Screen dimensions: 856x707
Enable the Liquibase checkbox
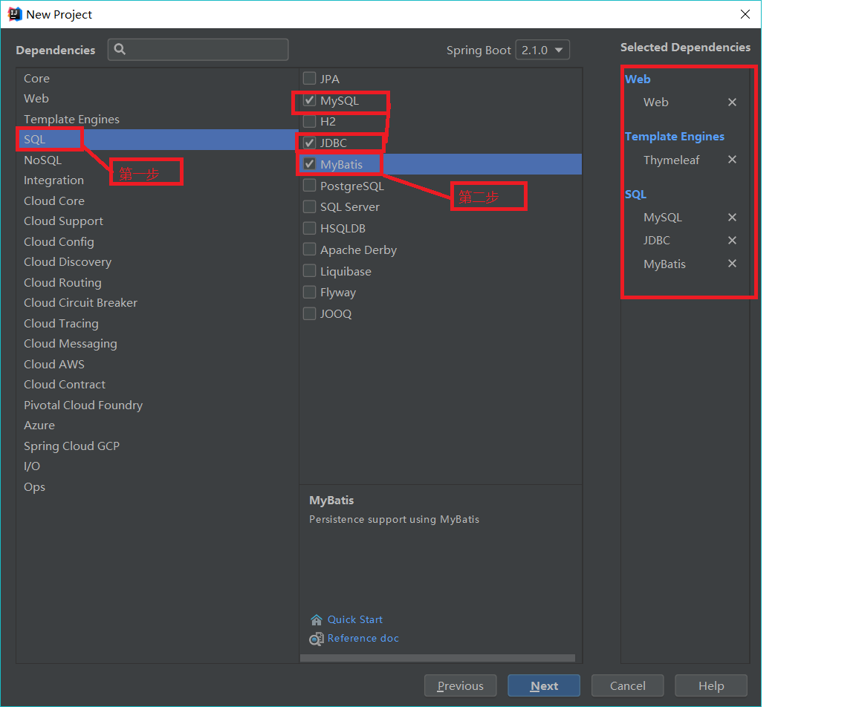pos(310,270)
